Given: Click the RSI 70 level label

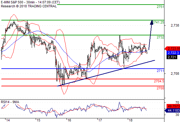Looking at the screenshot, I should click(177, 102).
